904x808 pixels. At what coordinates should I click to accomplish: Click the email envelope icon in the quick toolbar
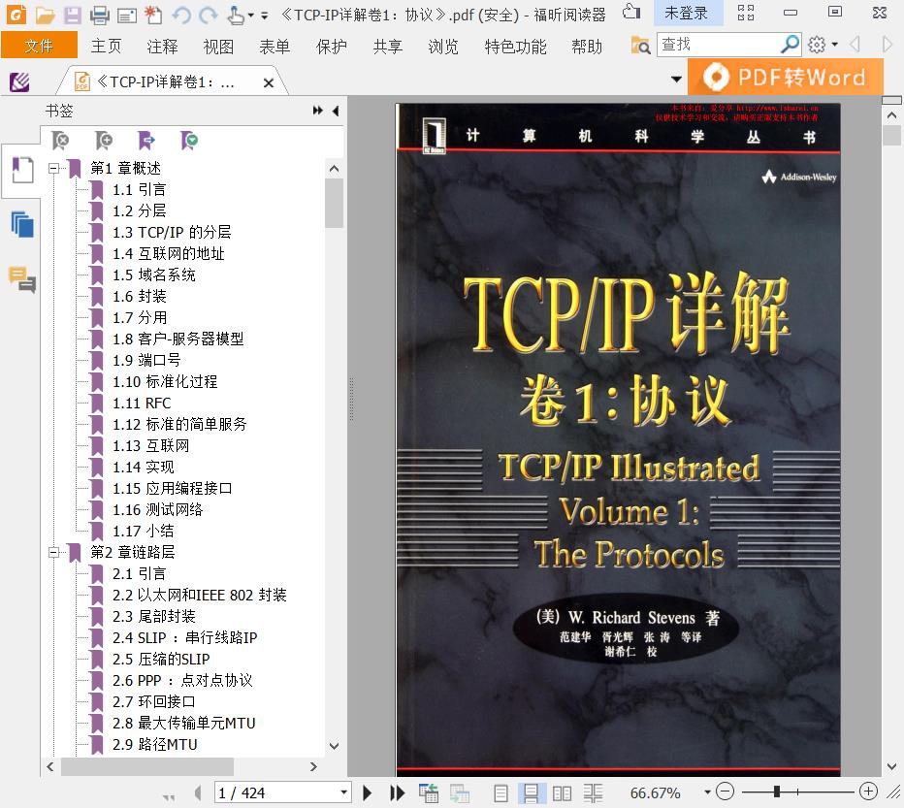[x=127, y=15]
